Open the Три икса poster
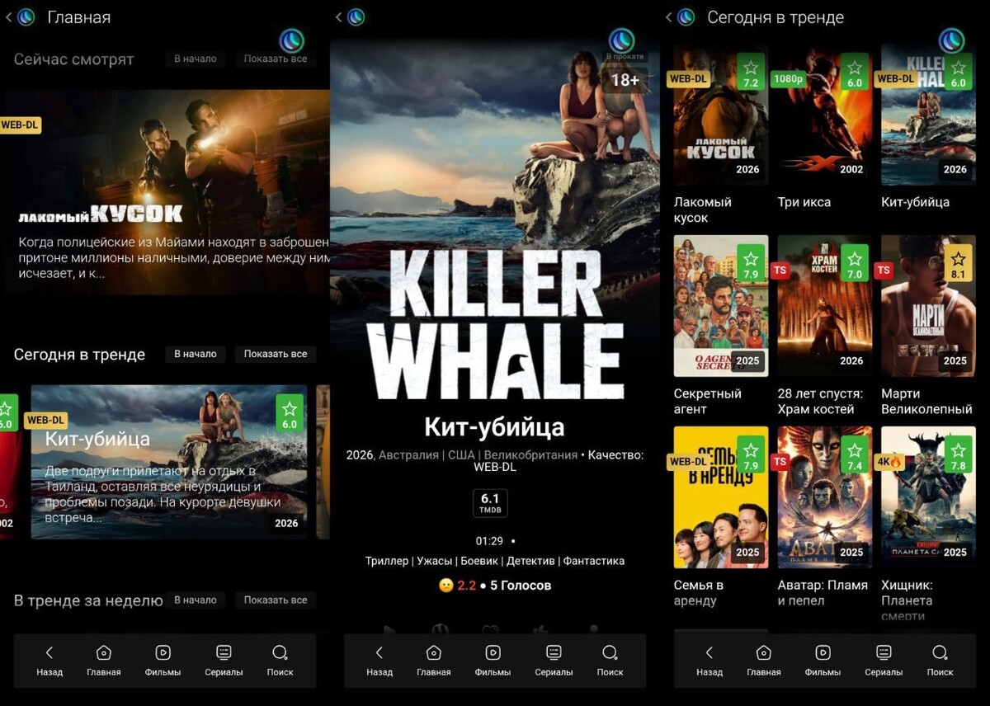 coord(824,115)
